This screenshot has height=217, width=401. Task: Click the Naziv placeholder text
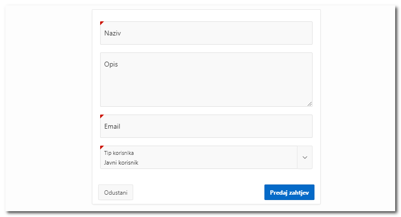[x=113, y=33]
